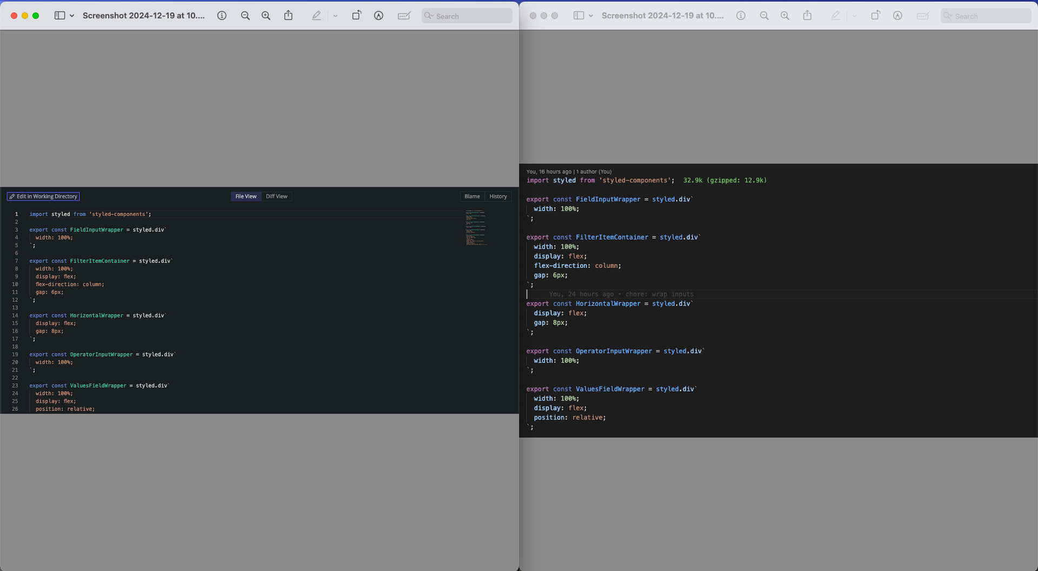Viewport: 1038px width, 571px height.
Task: Open form filling tool in left window
Action: tap(404, 16)
